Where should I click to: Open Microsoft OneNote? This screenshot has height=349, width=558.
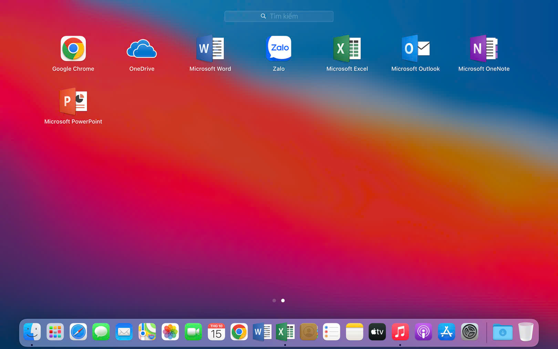click(x=484, y=49)
